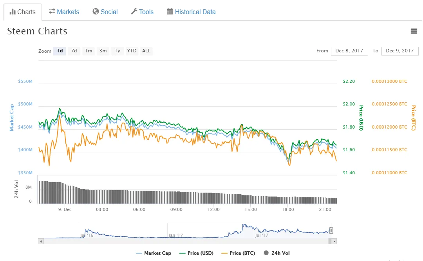Click the Price (USD) vertical axis title

pyautogui.click(x=361, y=118)
